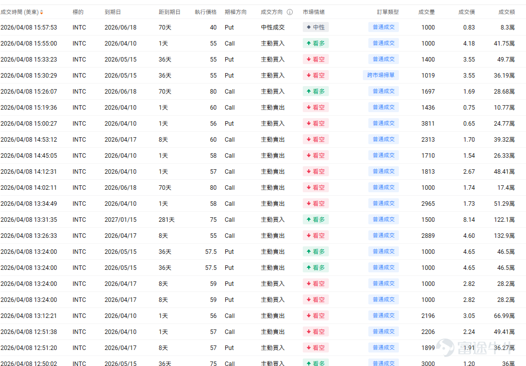Image resolution: width=526 pixels, height=366 pixels.
Task: Click 普通成交 tag in the 15:57:53 row
Action: (383, 27)
